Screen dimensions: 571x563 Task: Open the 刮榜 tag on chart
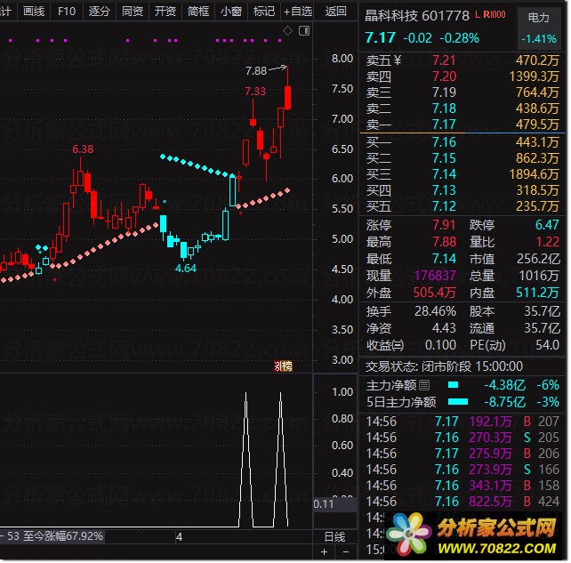pos(283,366)
